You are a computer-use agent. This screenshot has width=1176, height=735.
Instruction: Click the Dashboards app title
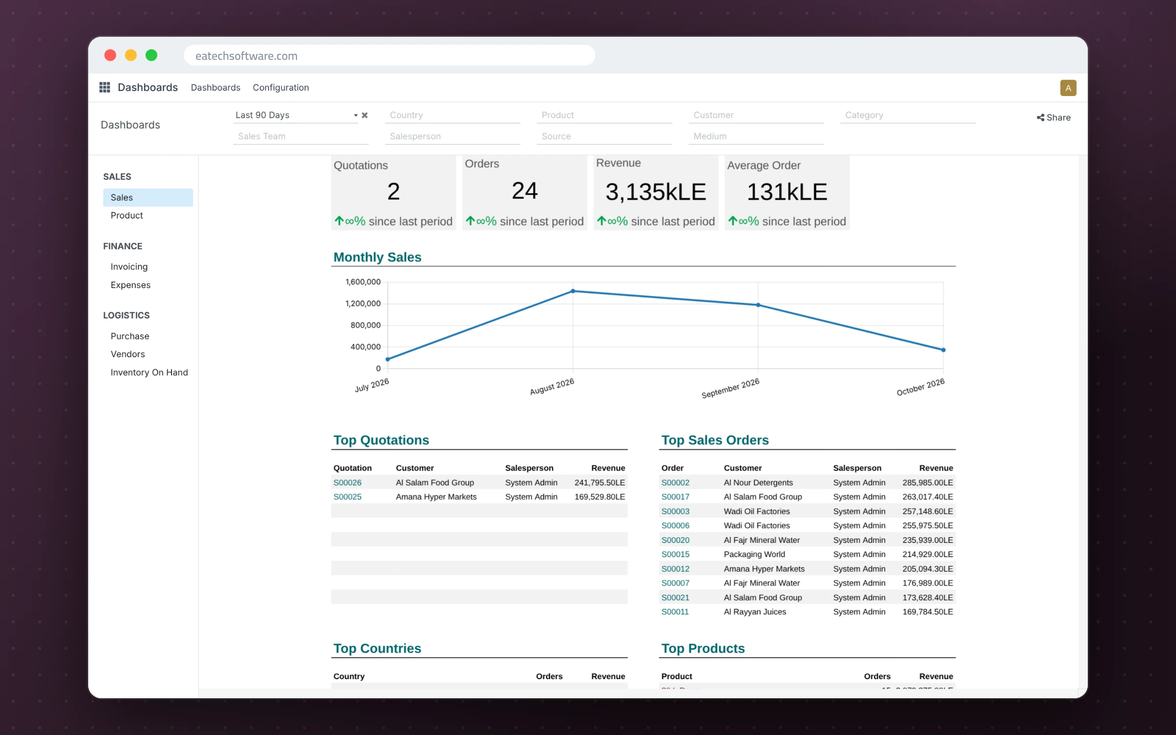pos(147,87)
